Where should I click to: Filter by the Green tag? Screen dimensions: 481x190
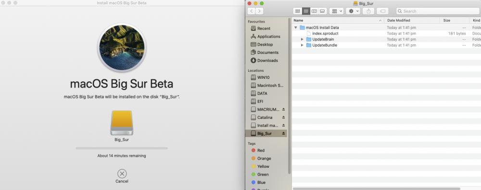tap(263, 174)
